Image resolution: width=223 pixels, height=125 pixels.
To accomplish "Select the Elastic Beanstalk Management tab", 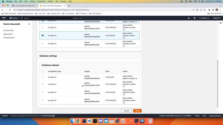I will (53, 6).
